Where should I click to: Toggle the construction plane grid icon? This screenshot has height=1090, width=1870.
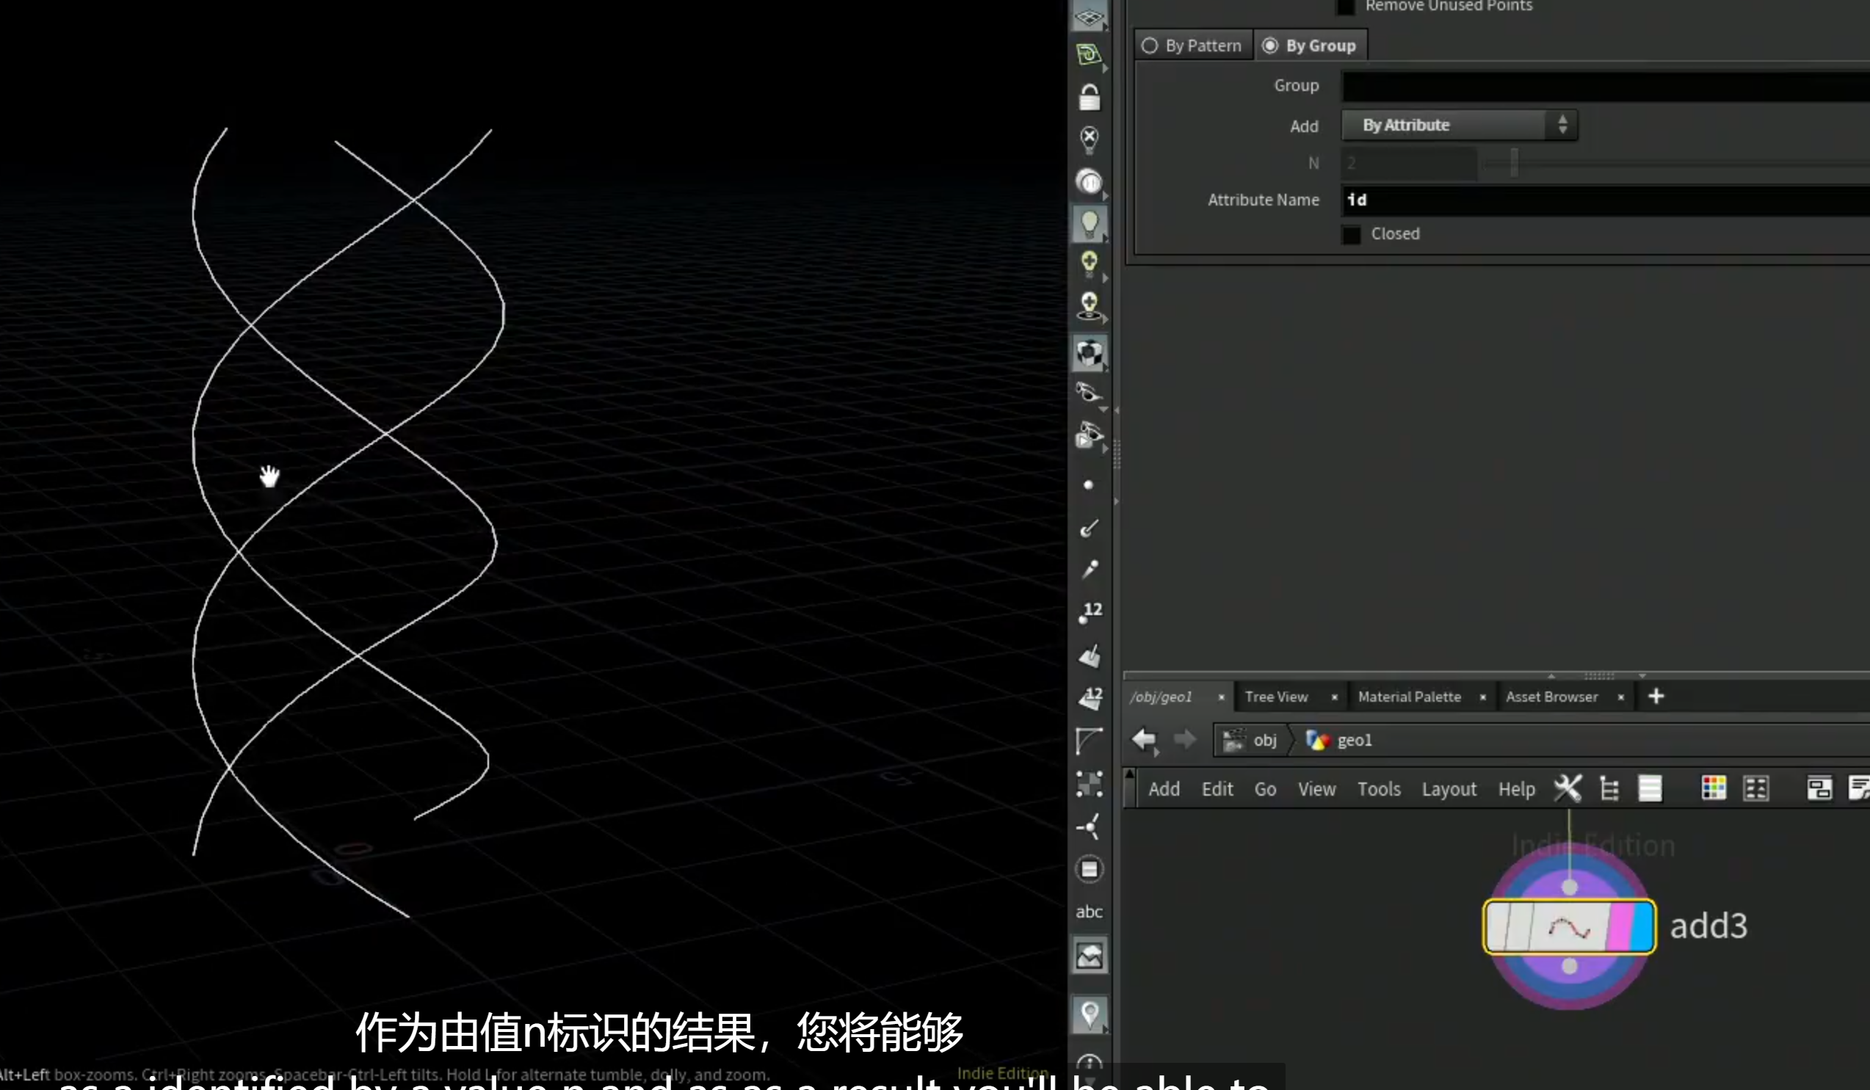[x=1089, y=15]
